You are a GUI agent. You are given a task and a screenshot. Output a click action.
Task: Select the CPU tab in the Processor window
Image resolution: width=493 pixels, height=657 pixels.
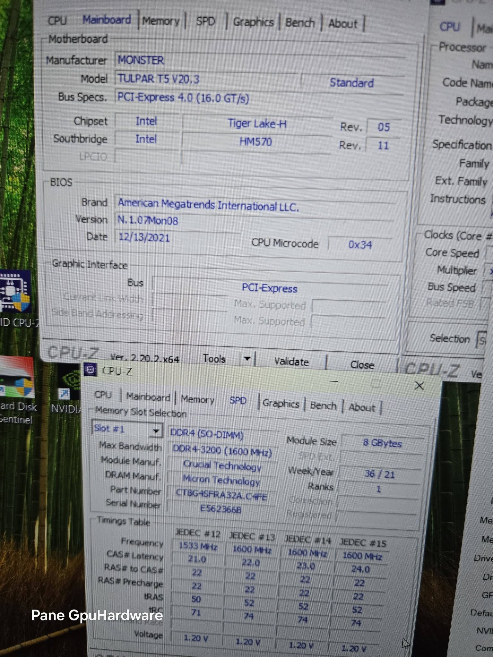(450, 27)
